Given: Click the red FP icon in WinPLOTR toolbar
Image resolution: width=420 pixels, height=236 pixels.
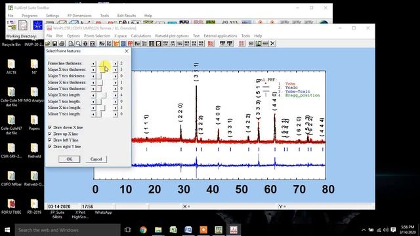Looking at the screenshot, I should coord(130,44).
